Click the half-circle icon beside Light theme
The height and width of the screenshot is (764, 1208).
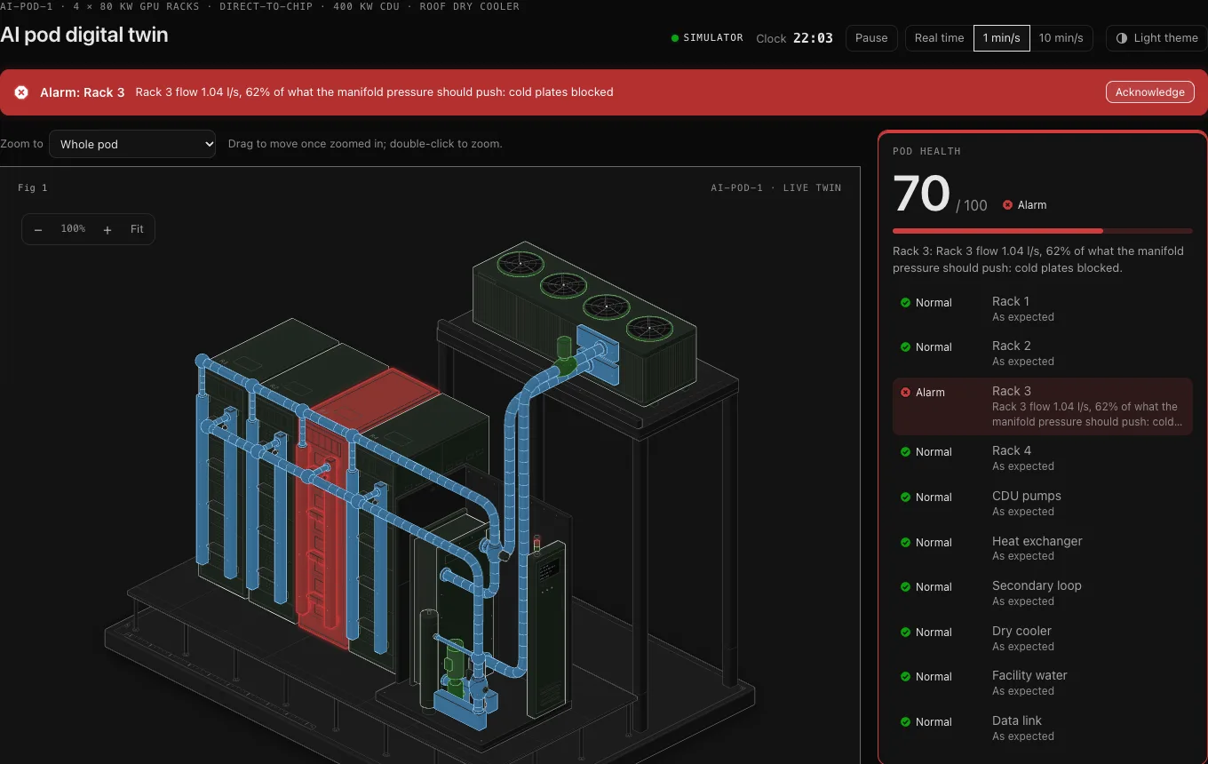(x=1122, y=38)
